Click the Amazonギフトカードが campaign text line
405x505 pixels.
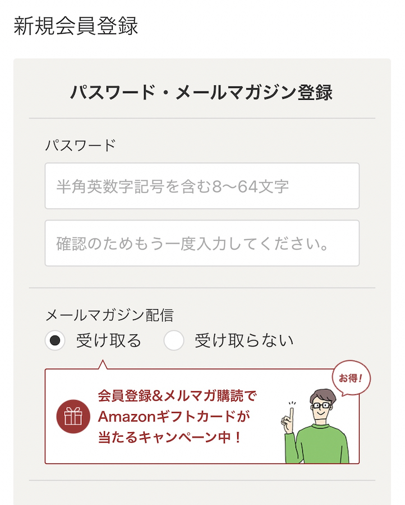pyautogui.click(x=173, y=416)
